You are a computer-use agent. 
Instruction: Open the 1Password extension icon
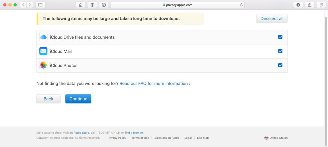104,5
